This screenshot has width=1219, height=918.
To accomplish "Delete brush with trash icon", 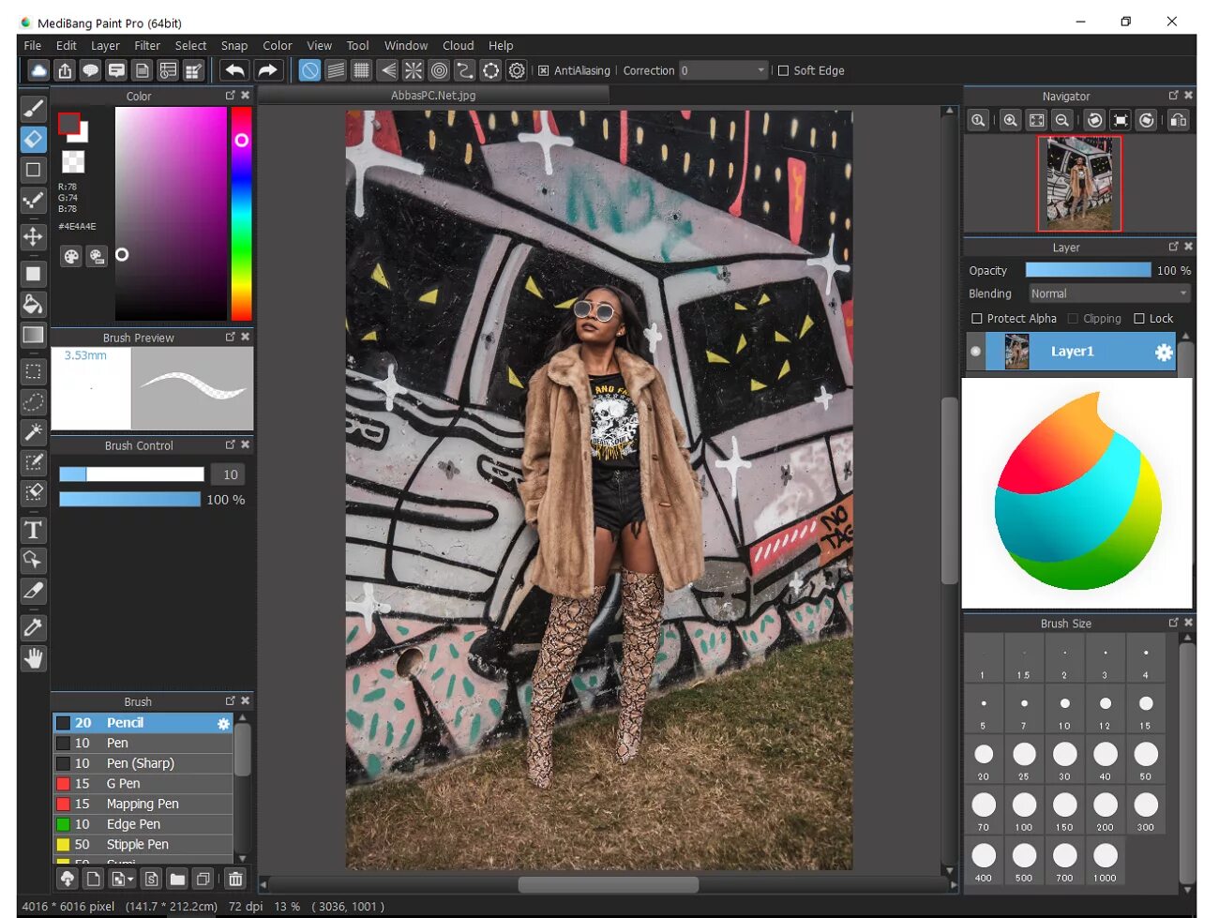I will 235,879.
